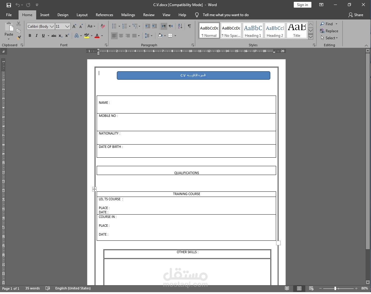Activate the Format Painter brush
The image size is (371, 294).
coord(19,37)
